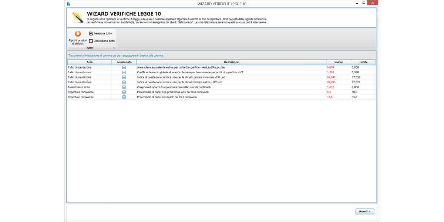
Task: Toggle the EPH,nd row checkbox
Action: [124, 77]
